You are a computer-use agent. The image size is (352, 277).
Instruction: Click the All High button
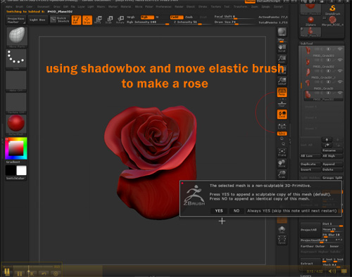(x=332, y=156)
